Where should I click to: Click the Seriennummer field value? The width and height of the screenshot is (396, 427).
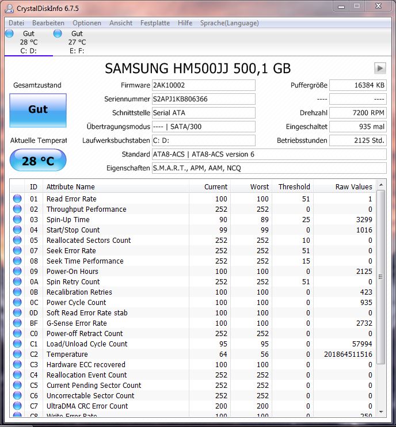(203, 99)
